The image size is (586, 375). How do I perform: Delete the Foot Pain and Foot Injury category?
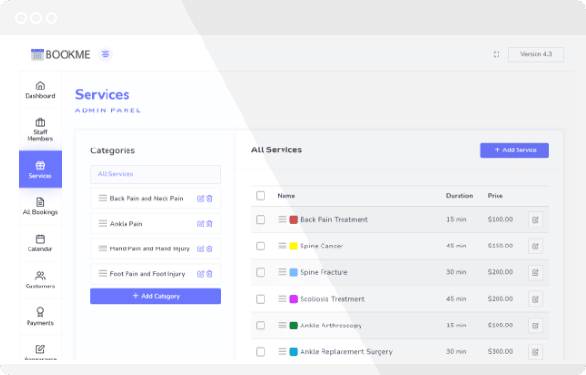[x=209, y=274]
